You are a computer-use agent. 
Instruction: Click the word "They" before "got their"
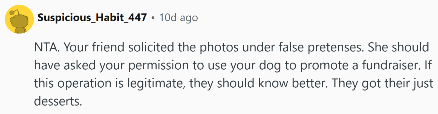[x=345, y=84]
